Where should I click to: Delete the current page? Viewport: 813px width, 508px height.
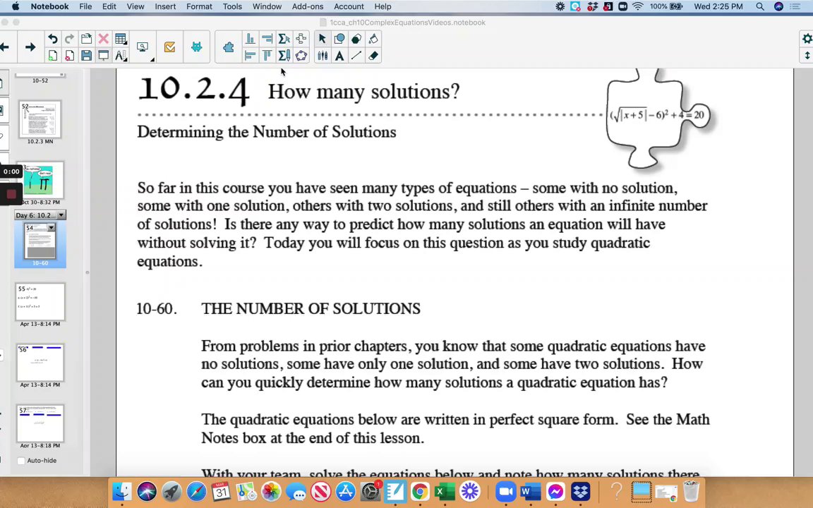point(69,56)
